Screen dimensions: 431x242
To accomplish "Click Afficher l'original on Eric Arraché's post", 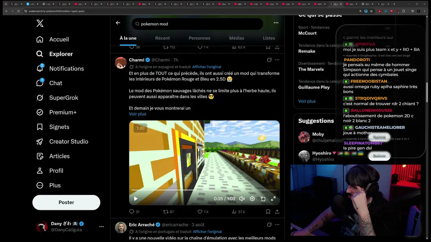I will pyautogui.click(x=207, y=232).
